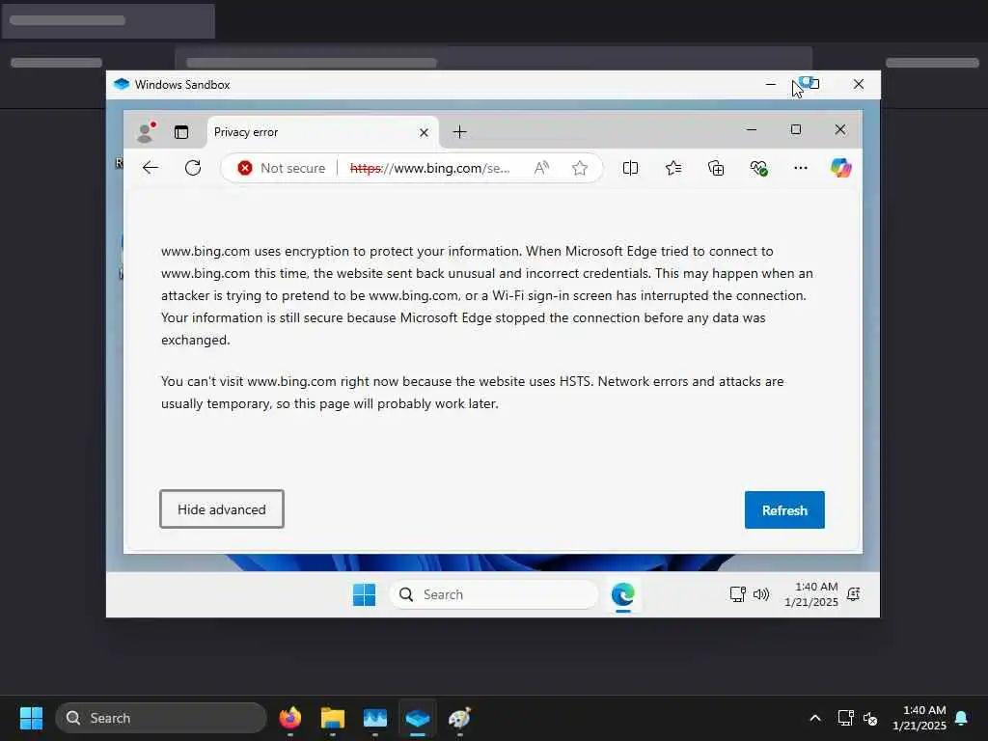The height and width of the screenshot is (741, 988).
Task: Close the Edge browser window
Action: tap(840, 129)
